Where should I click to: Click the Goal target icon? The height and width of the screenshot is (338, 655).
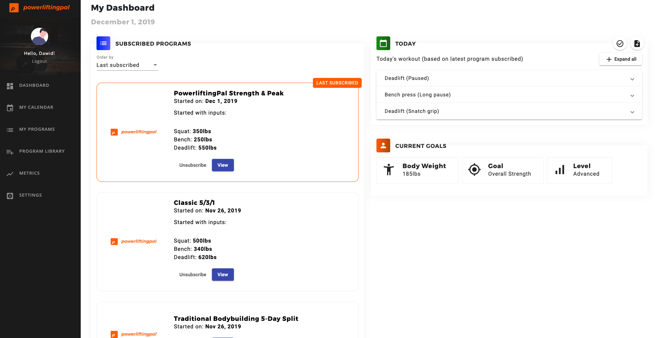(x=474, y=170)
